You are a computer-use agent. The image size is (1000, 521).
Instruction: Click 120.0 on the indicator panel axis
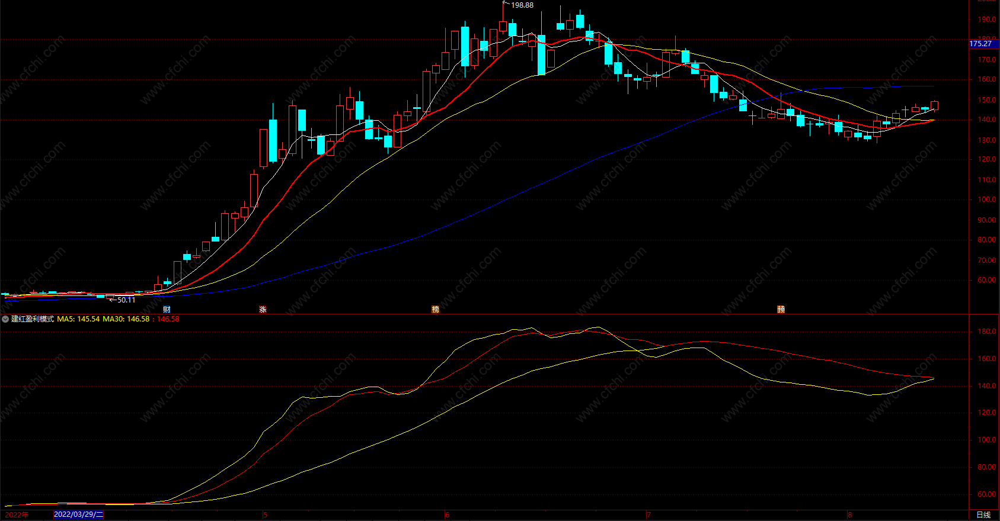pyautogui.click(x=986, y=413)
